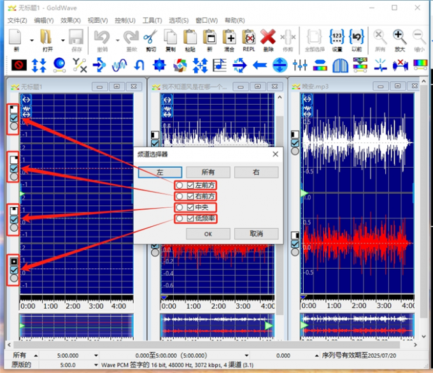Viewport: 433px width, 373px height.
Task: Select the radio button beside 中央
Action: [x=180, y=207]
